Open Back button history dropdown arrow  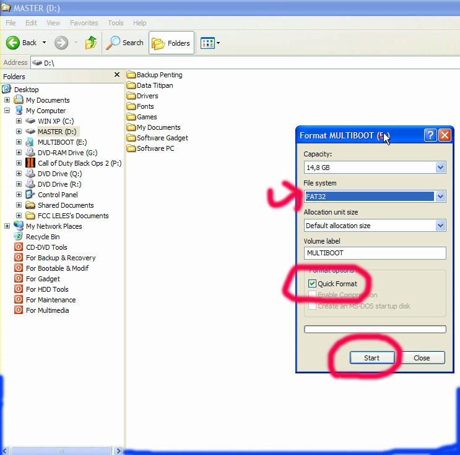pos(44,43)
